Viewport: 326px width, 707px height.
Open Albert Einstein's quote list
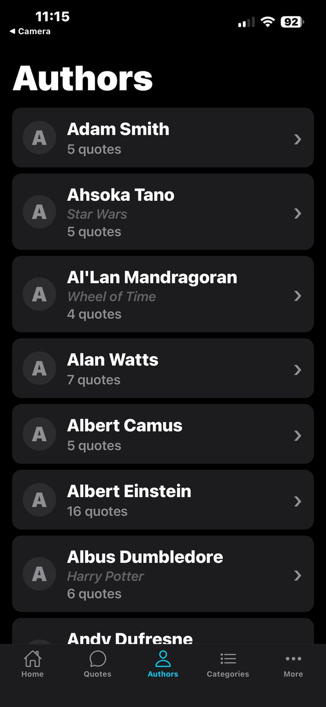pyautogui.click(x=163, y=499)
